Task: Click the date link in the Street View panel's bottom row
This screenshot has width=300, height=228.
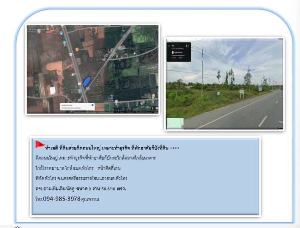Action: point(180,58)
